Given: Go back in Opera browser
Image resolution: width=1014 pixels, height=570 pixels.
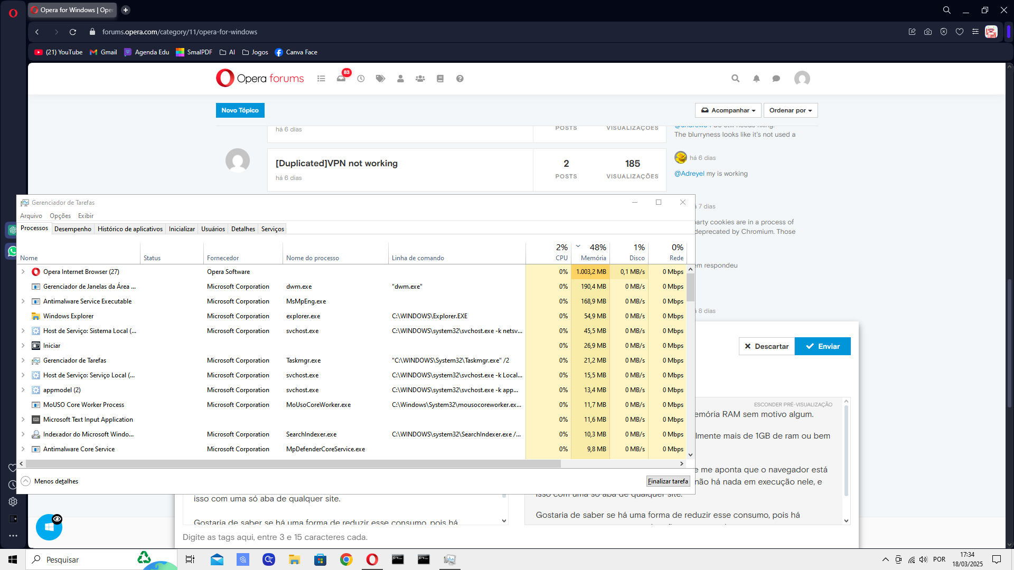Looking at the screenshot, I should [x=37, y=32].
